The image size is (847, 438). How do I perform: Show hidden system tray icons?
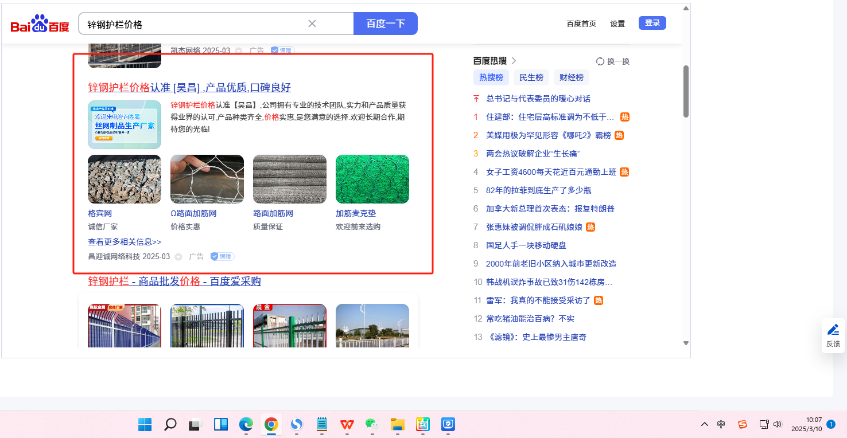[x=705, y=424]
